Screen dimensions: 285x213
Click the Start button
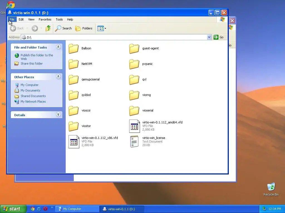point(13,209)
